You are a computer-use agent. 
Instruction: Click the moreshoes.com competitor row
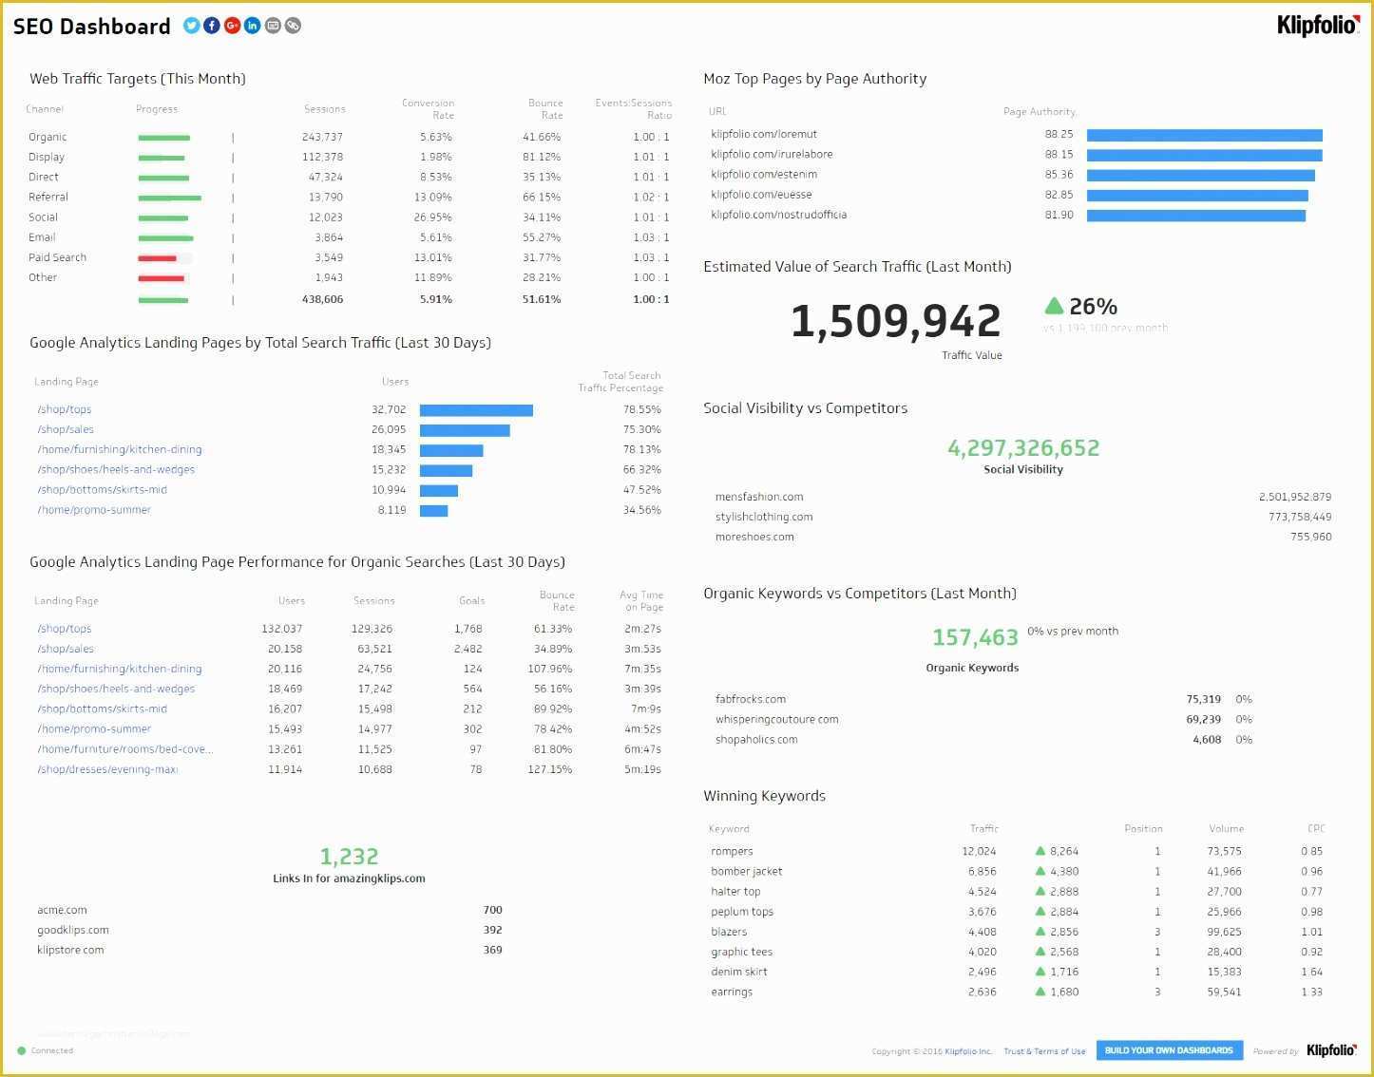1022,537
